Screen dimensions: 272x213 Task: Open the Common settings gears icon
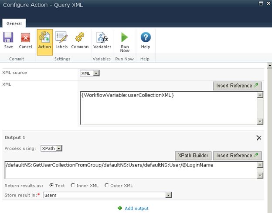(80, 37)
